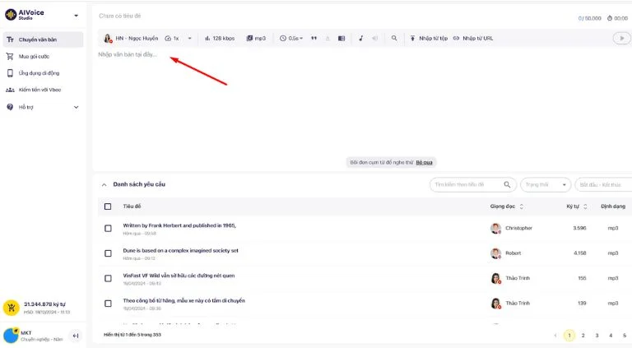Open the Trạng thái status dropdown

[546, 184]
